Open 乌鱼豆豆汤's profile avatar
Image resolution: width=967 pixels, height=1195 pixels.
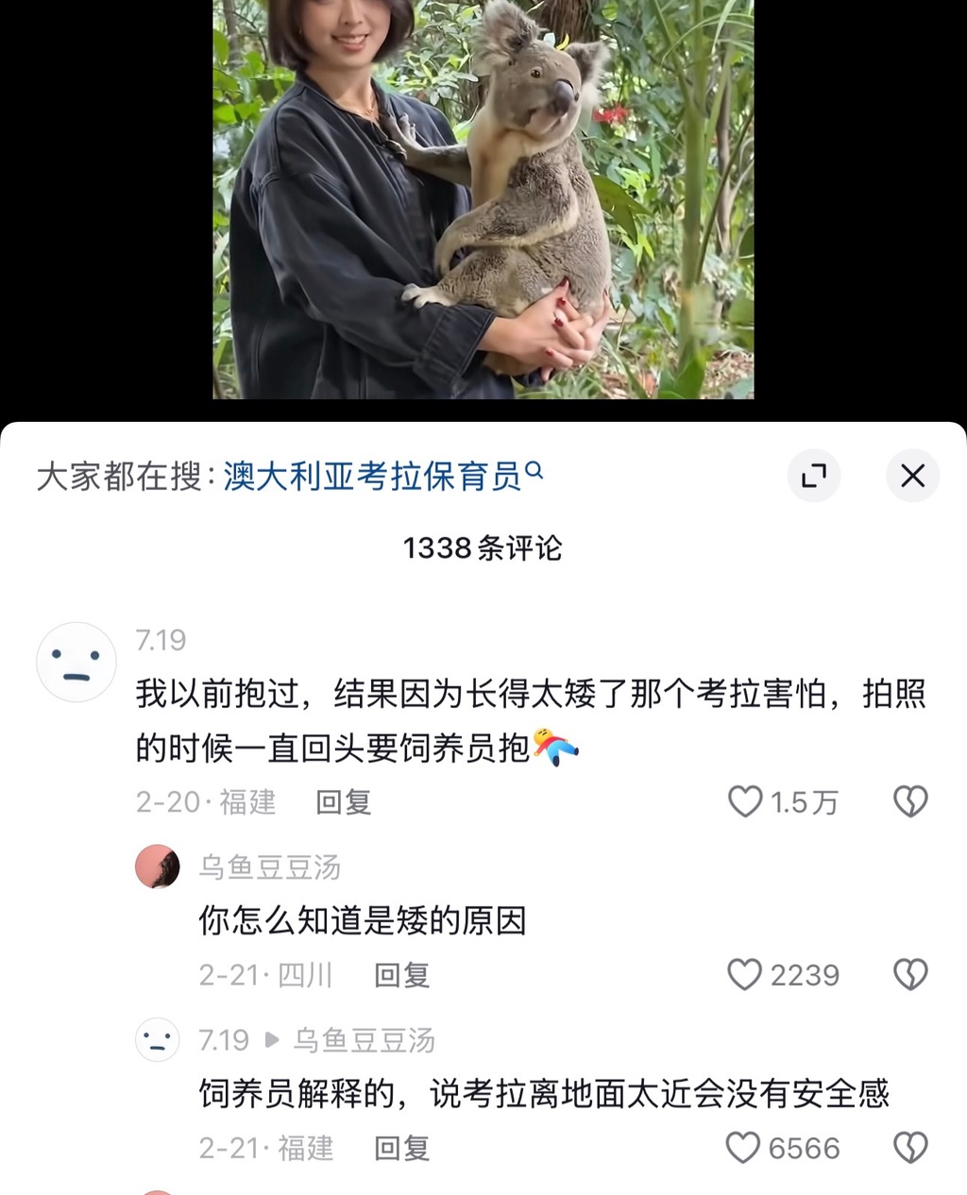click(x=158, y=867)
